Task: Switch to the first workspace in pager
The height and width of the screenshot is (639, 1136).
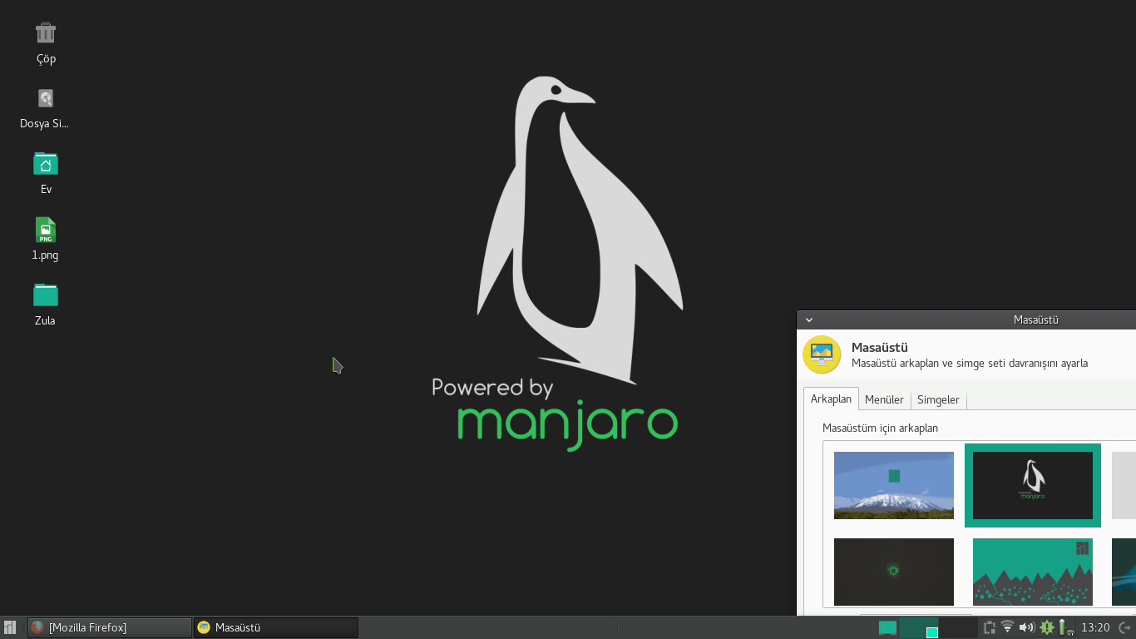Action: 919,627
